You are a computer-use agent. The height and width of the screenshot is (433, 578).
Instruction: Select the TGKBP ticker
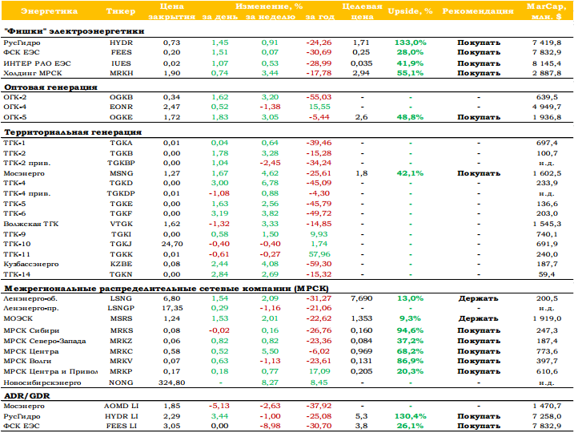click(x=121, y=163)
